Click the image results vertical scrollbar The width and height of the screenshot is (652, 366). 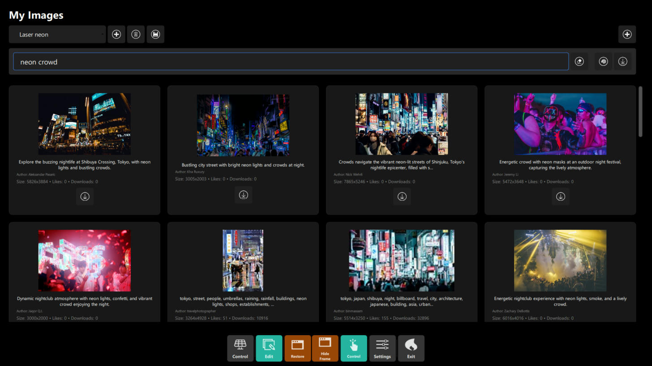(640, 112)
